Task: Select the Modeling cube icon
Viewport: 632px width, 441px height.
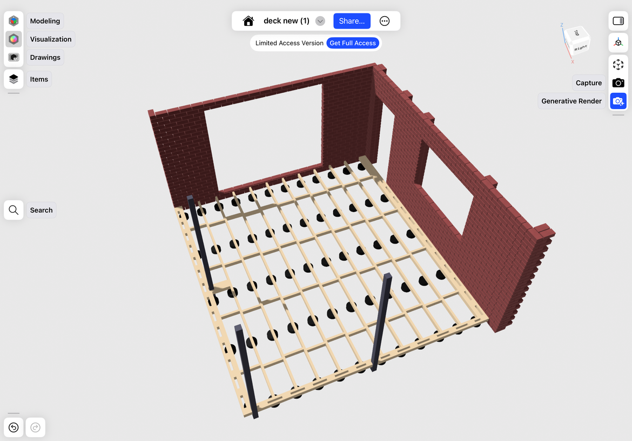Action: click(x=14, y=21)
